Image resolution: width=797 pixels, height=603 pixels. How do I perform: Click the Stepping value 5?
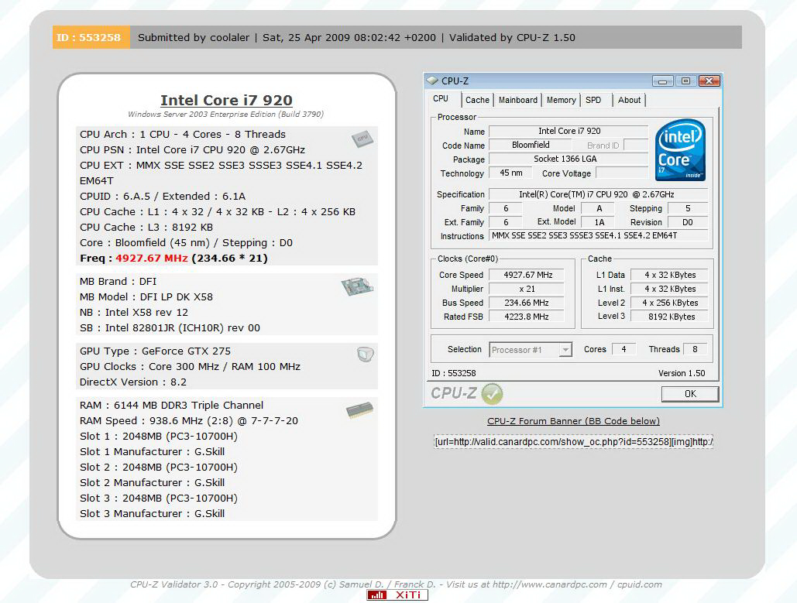(687, 208)
